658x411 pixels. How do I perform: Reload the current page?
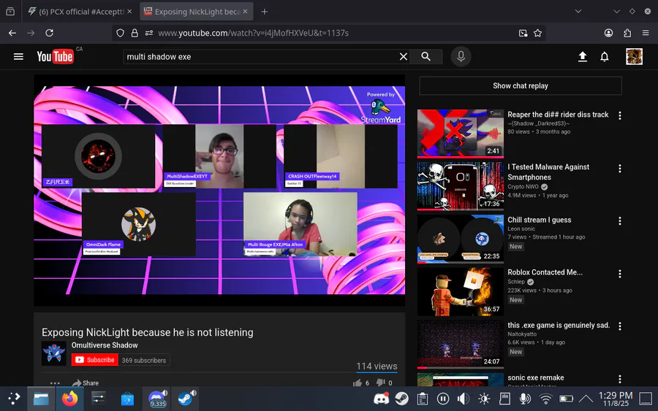tap(49, 33)
